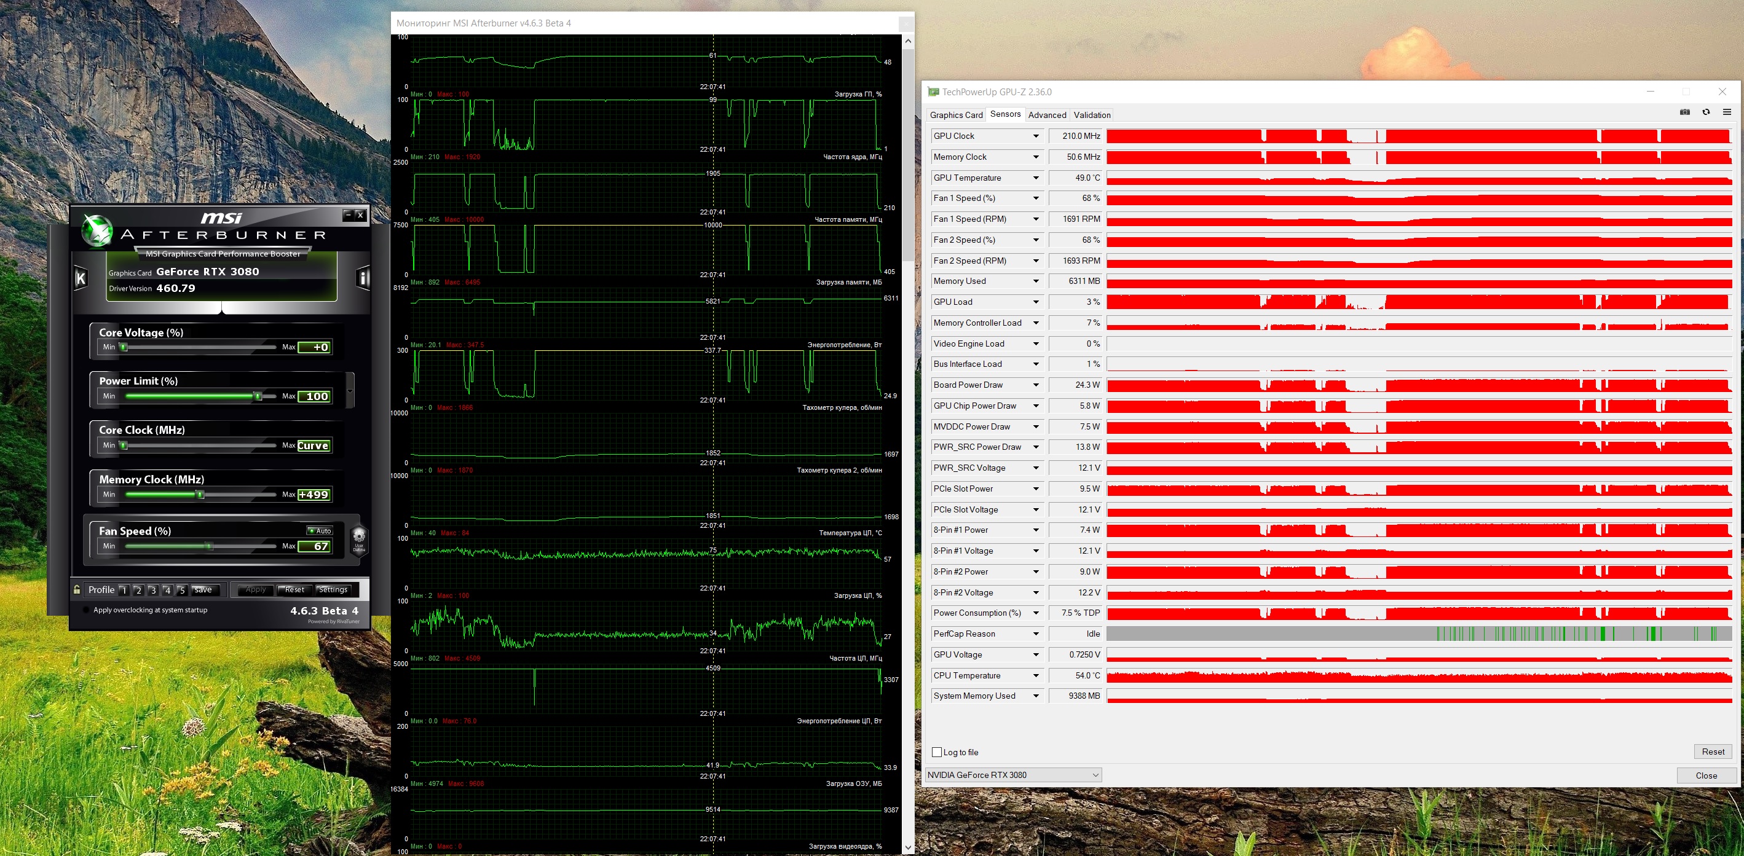The image size is (1744, 856).
Task: Switch to the Graphics Card tab
Action: pyautogui.click(x=955, y=115)
